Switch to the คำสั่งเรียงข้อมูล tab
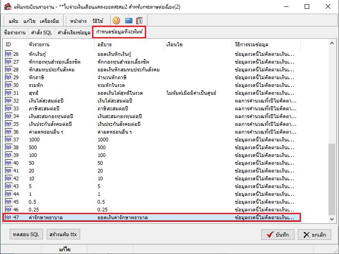This screenshot has width=339, height=254. click(74, 32)
